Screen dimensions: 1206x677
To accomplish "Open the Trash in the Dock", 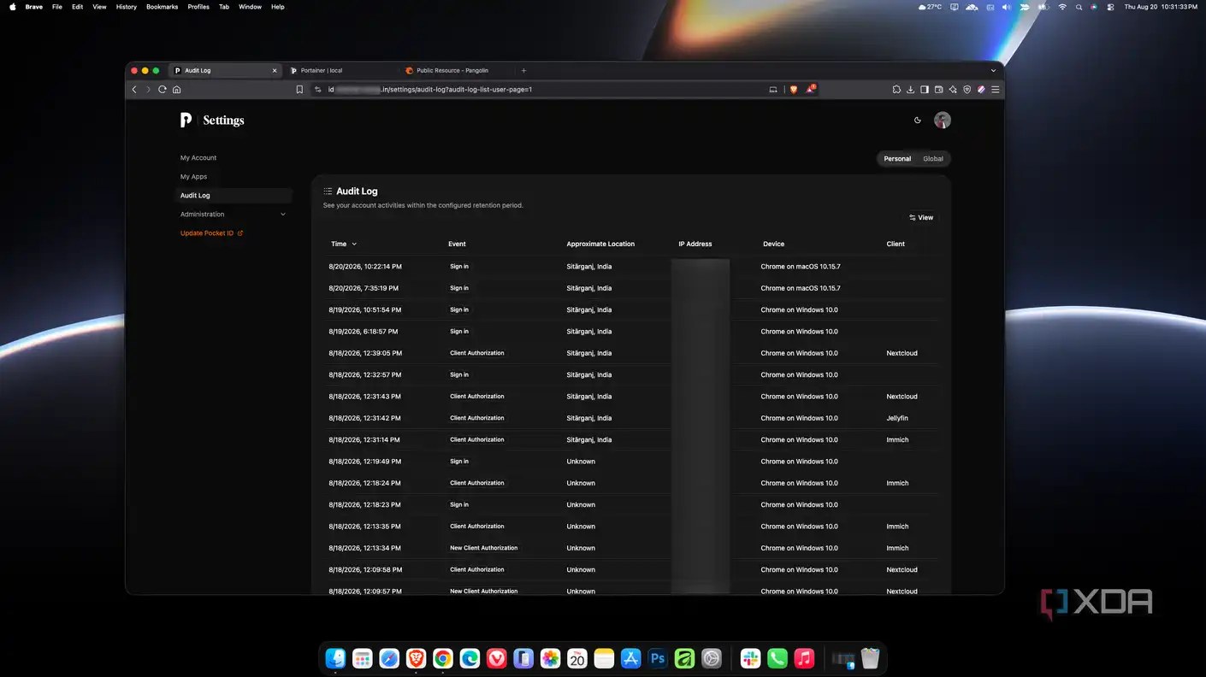I will [870, 658].
